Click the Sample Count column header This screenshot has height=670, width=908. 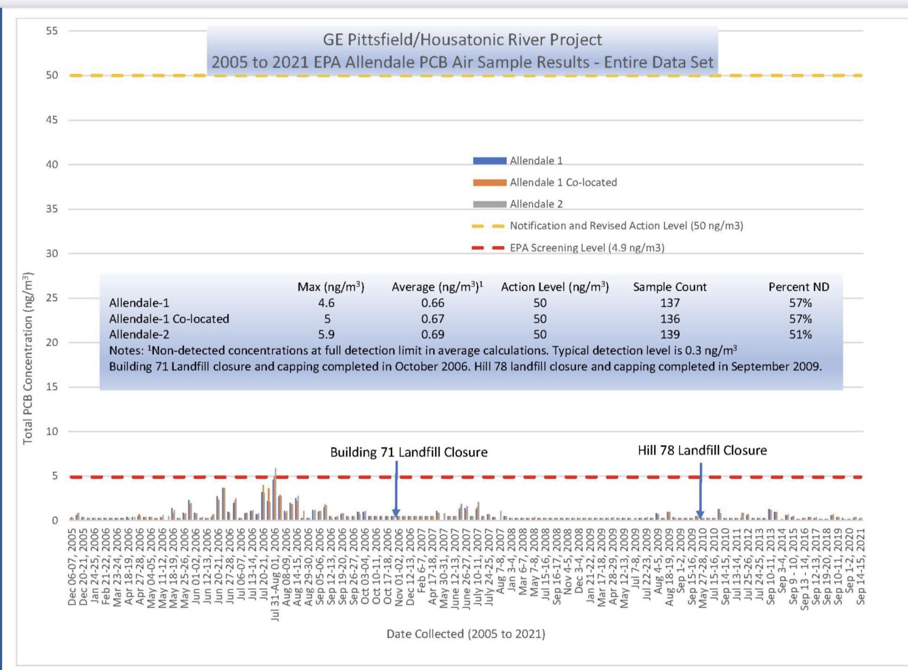click(x=669, y=287)
